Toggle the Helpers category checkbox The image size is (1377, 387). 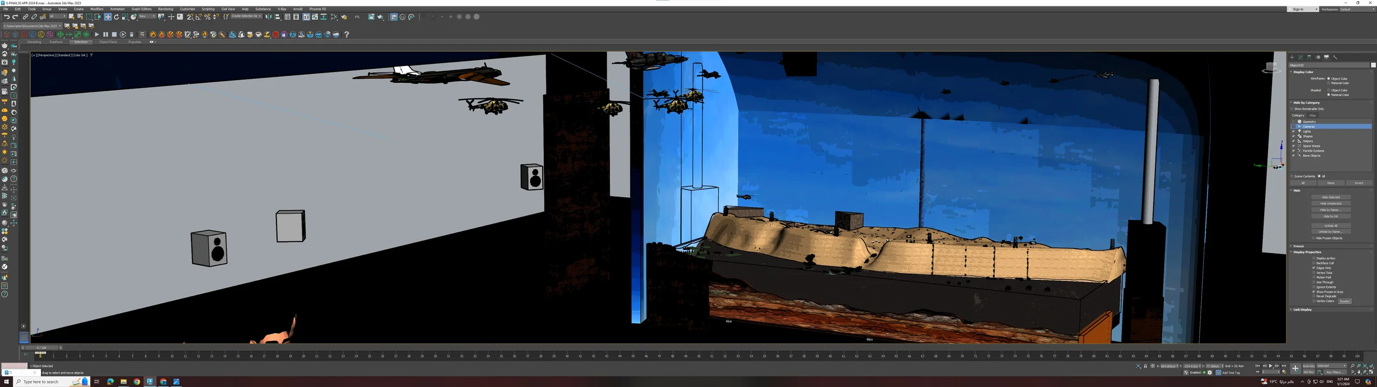pos(1294,141)
